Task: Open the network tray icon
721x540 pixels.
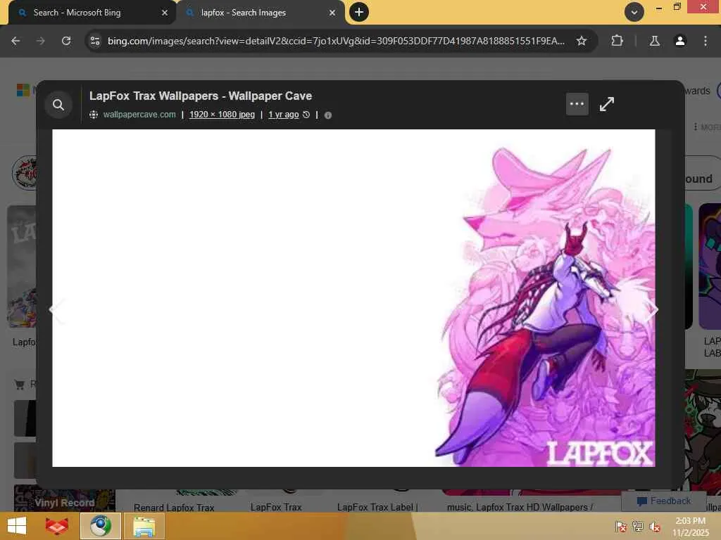Action: (x=637, y=526)
